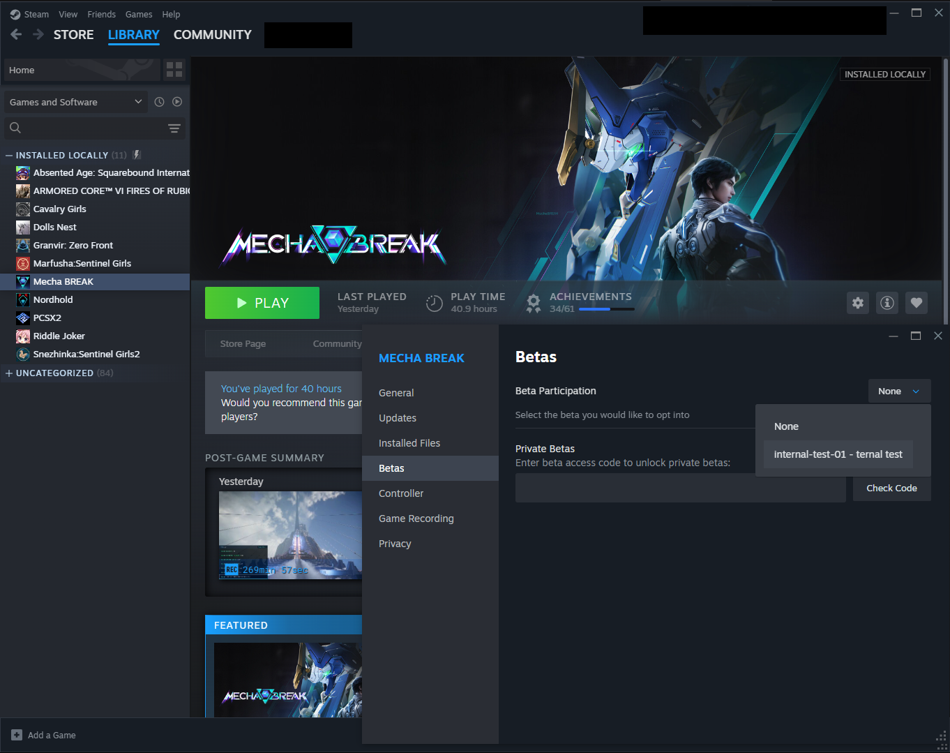Screen dimensions: 950x753
Task: Open Privacy properties section
Action: click(x=430, y=544)
